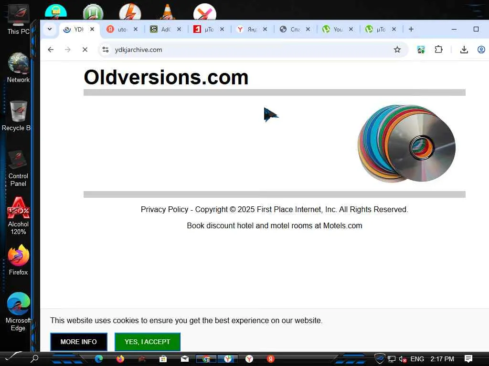Select the VLC cone desktop icon
The height and width of the screenshot is (366, 489).
click(168, 11)
